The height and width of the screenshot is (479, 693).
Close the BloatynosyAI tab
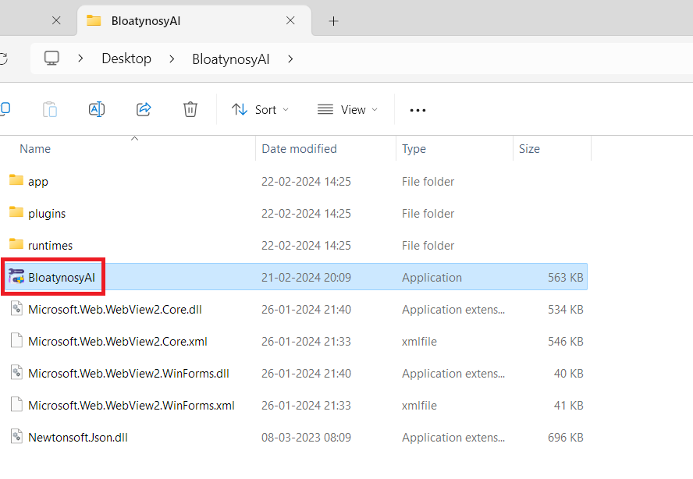290,21
